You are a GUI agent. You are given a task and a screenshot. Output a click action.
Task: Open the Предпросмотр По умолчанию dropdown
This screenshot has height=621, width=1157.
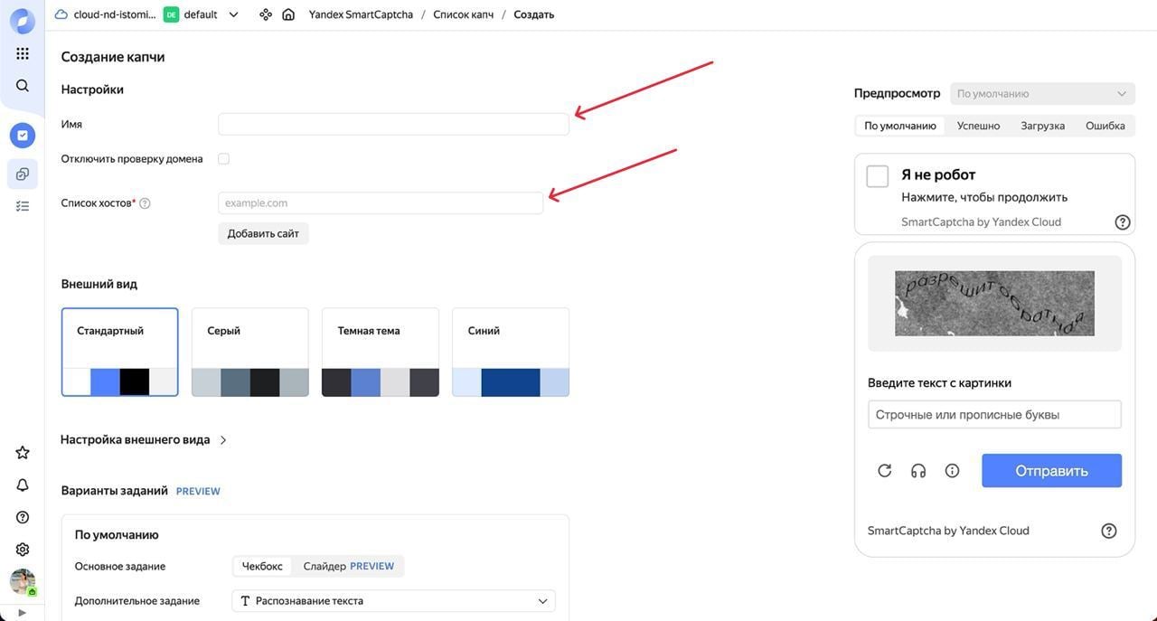pos(1042,93)
